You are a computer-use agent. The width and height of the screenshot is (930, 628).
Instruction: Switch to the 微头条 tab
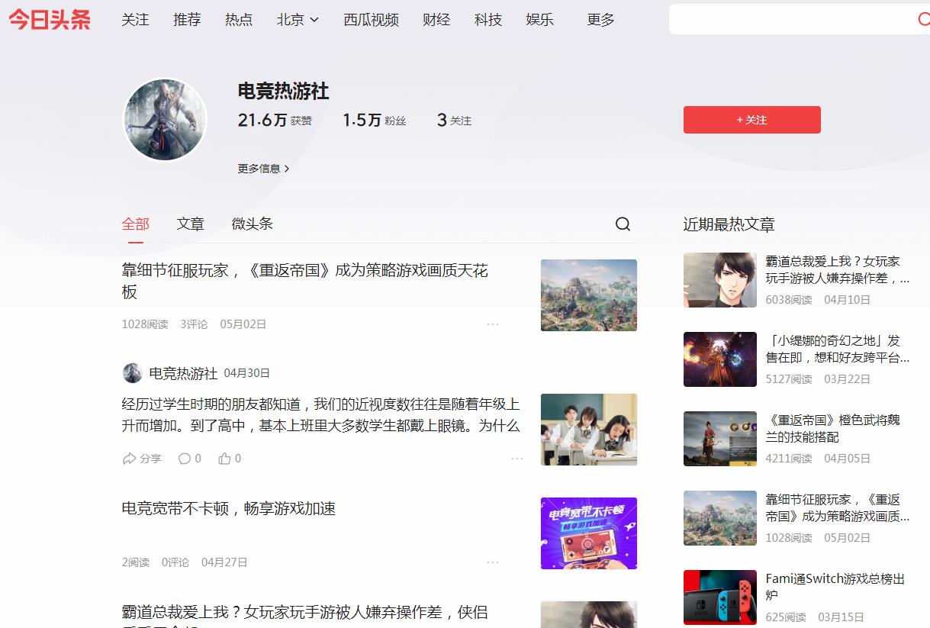pyautogui.click(x=253, y=224)
